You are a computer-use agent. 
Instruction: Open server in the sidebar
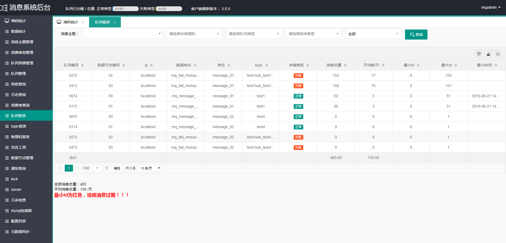(26, 189)
